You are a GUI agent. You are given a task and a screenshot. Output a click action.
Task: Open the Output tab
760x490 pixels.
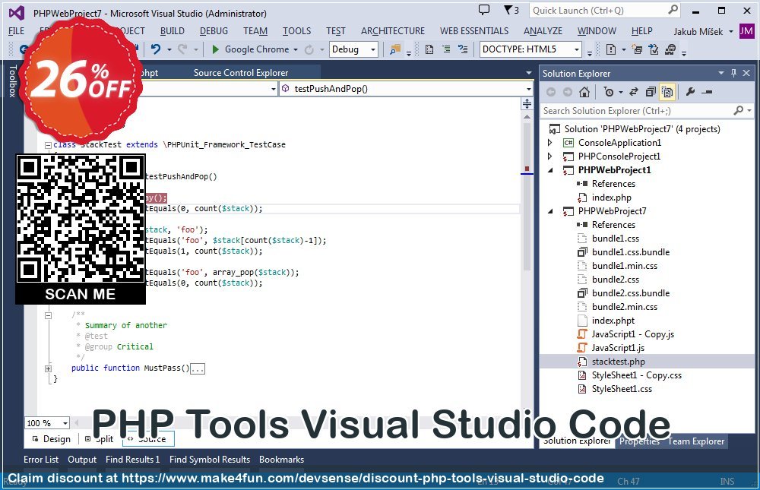click(82, 460)
